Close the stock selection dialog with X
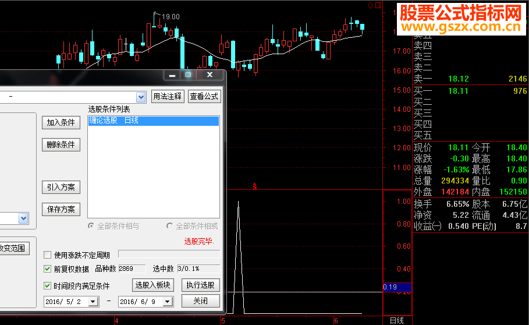This screenshot has width=529, height=325. pyautogui.click(x=210, y=75)
